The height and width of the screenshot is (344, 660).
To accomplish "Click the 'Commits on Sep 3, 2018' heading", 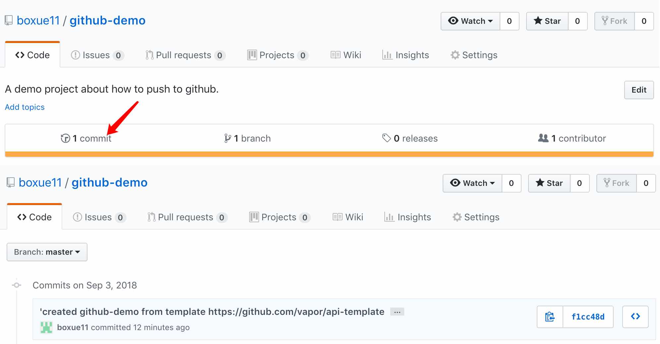I will tap(85, 285).
